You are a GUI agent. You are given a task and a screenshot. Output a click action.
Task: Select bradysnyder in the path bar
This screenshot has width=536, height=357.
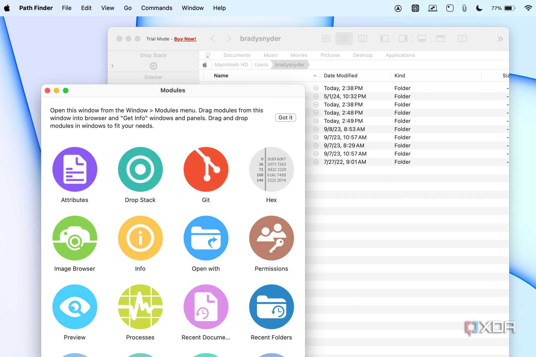(290, 65)
